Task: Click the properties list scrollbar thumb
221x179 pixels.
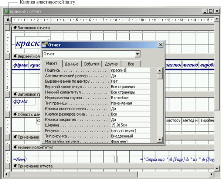Action: 160,76
